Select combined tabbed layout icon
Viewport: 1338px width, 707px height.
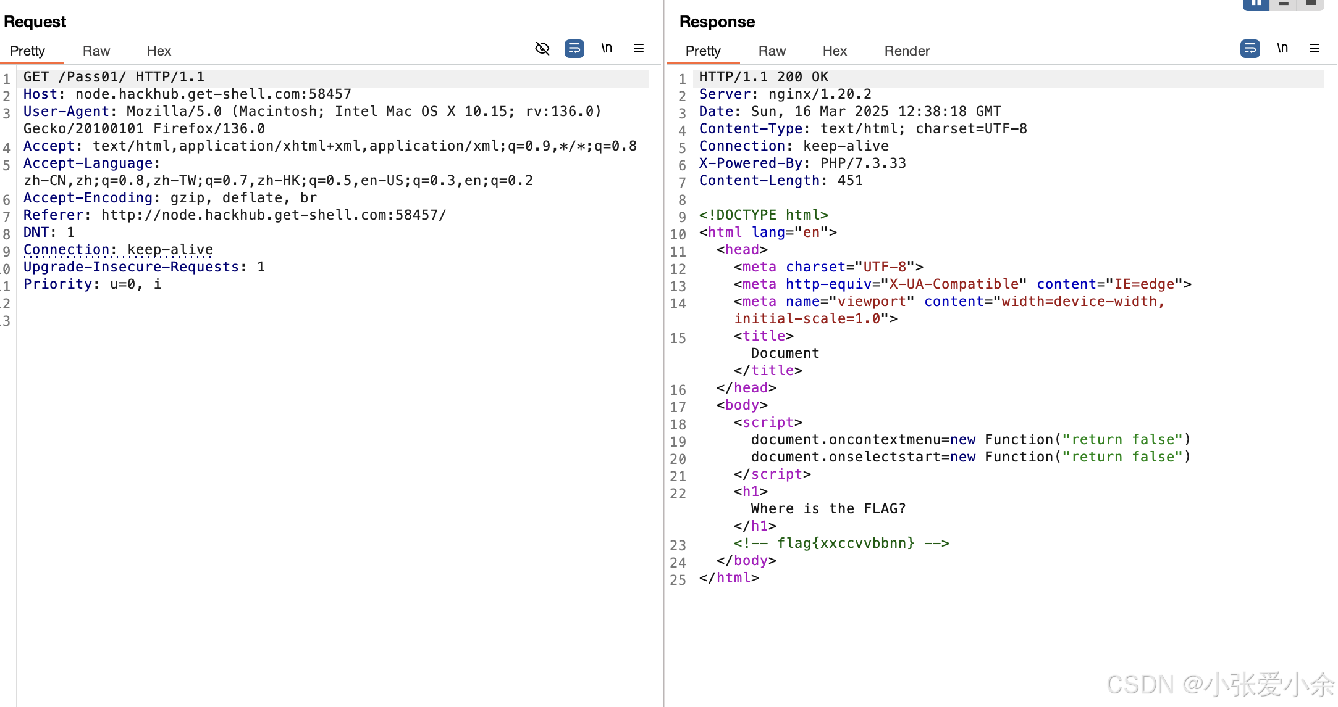click(x=1310, y=4)
